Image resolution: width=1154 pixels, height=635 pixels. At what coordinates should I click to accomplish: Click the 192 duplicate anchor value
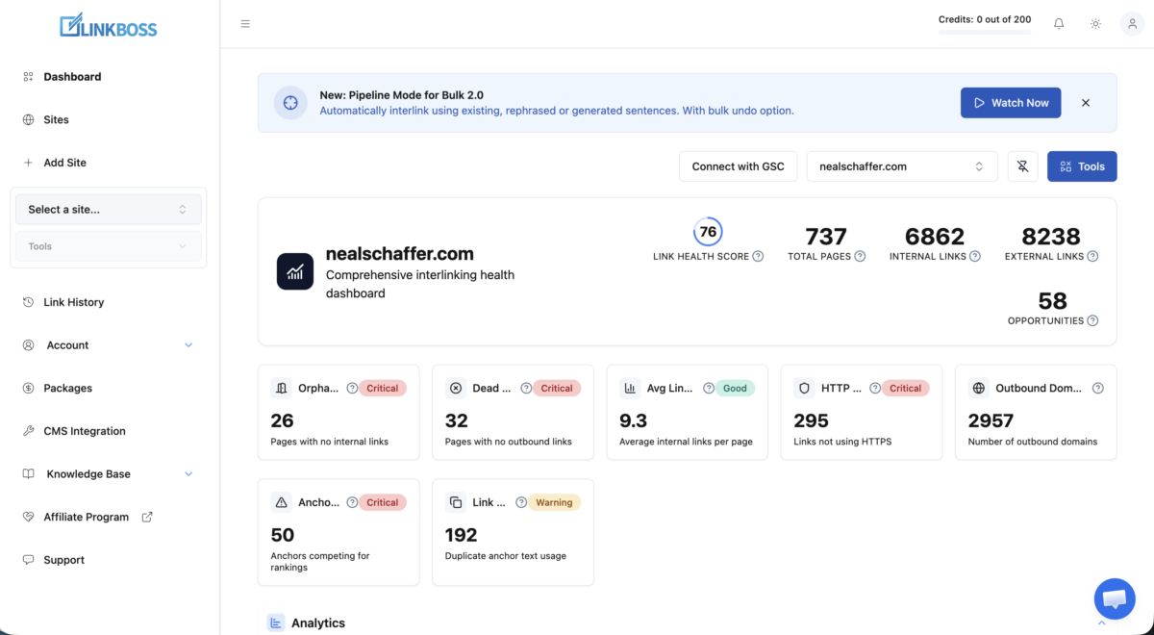click(x=462, y=535)
